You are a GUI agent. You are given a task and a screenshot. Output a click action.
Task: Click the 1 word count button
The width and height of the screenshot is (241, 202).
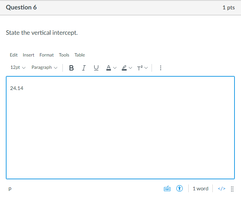[x=200, y=188]
